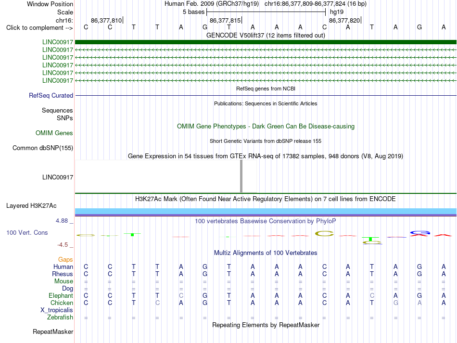
Task: Select the Dog alignment row label
Action: coord(68,289)
